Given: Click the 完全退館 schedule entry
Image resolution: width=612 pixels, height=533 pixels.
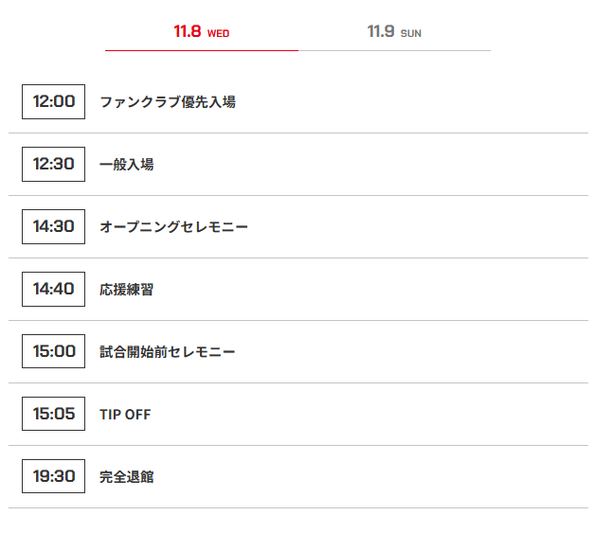Looking at the screenshot, I should pyautogui.click(x=126, y=477).
